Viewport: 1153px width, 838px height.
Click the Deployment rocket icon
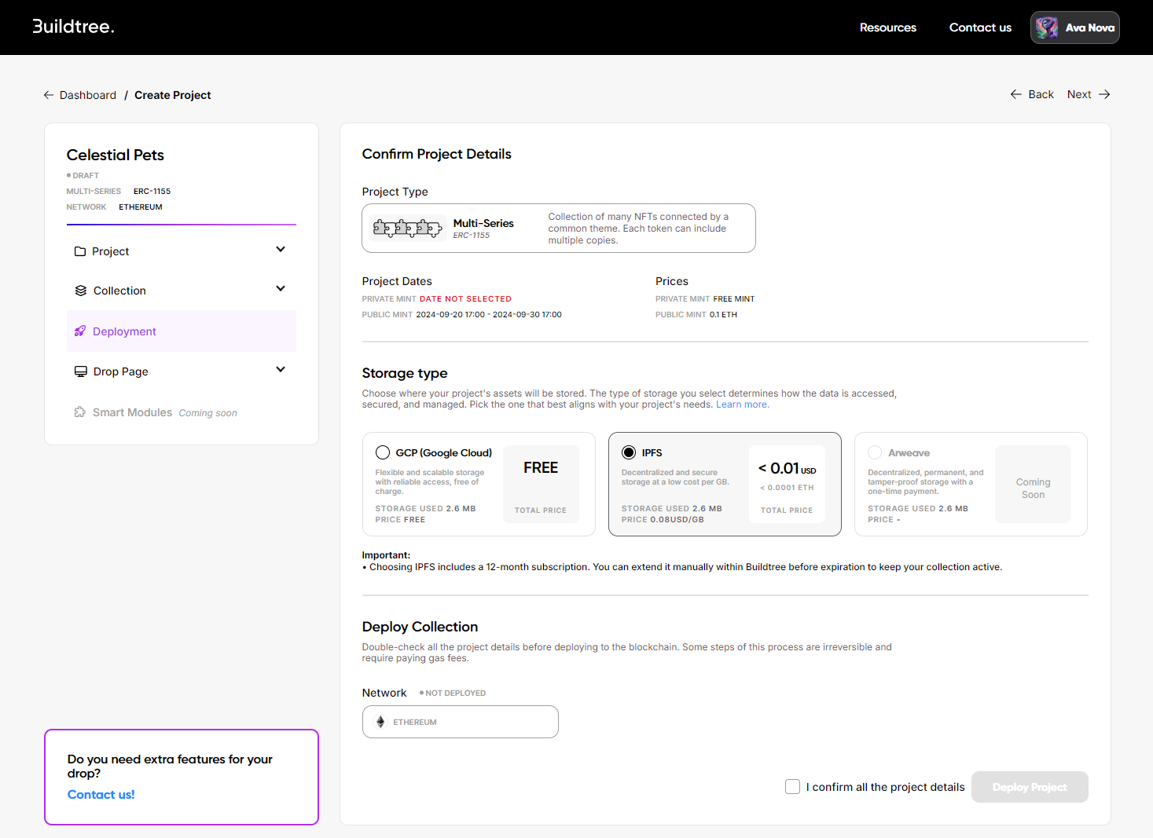[80, 331]
